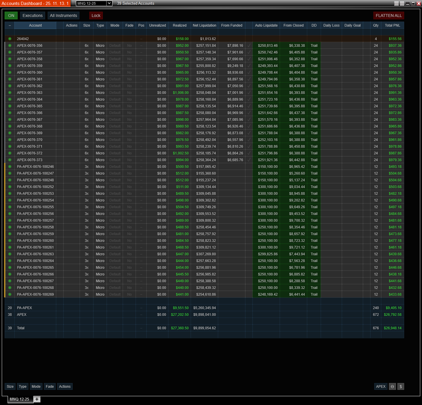Image resolution: width=422 pixels, height=405 pixels.
Task: Click Micro type cell for APEX-0076-369
Action: click(100, 133)
